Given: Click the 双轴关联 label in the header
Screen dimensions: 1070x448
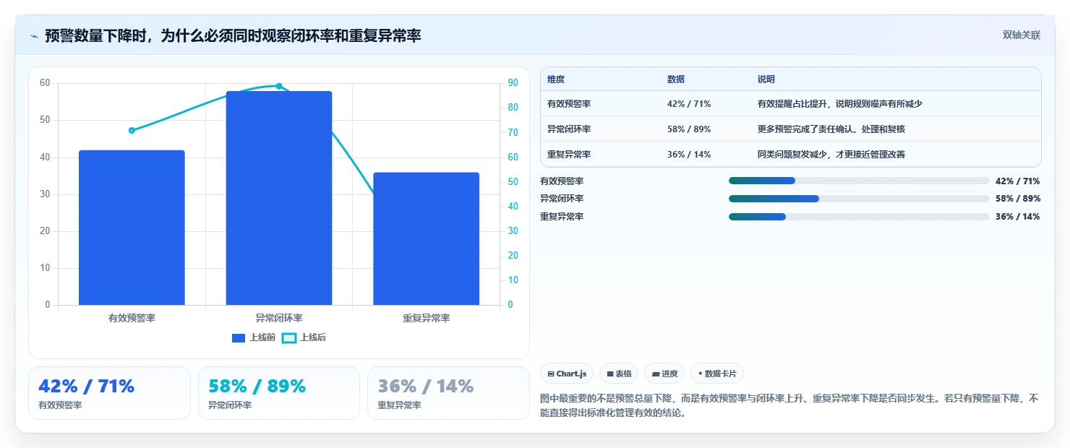Looking at the screenshot, I should [1021, 35].
